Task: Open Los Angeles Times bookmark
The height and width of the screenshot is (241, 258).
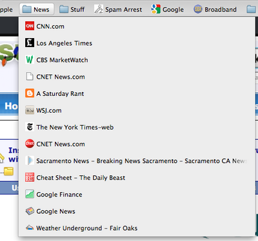Action: tap(137, 43)
